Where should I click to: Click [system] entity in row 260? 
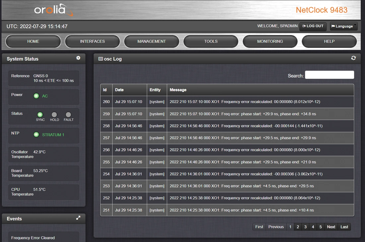[x=157, y=102]
